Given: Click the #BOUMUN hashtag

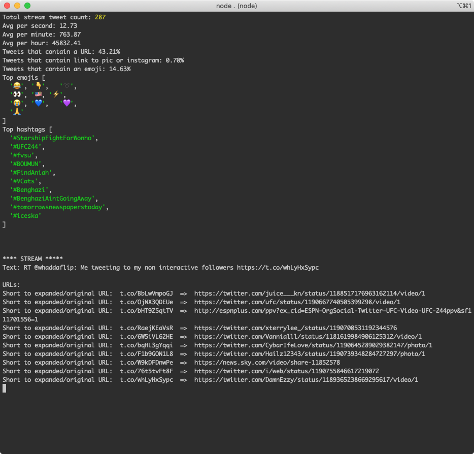Looking at the screenshot, I should click(x=26, y=164).
